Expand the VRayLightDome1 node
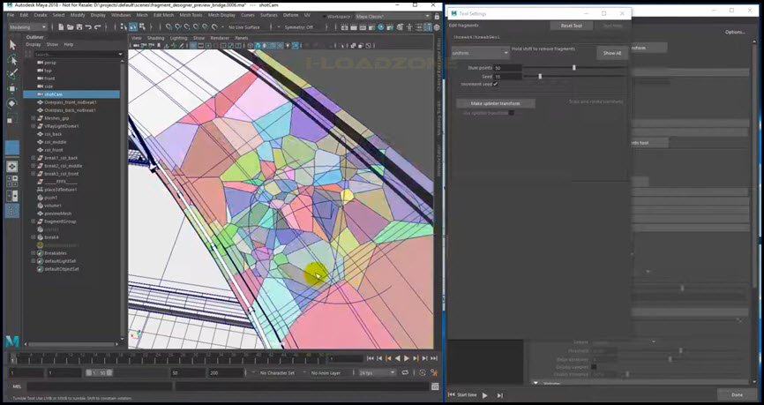Screen dimensions: 764x405 pyautogui.click(x=34, y=126)
